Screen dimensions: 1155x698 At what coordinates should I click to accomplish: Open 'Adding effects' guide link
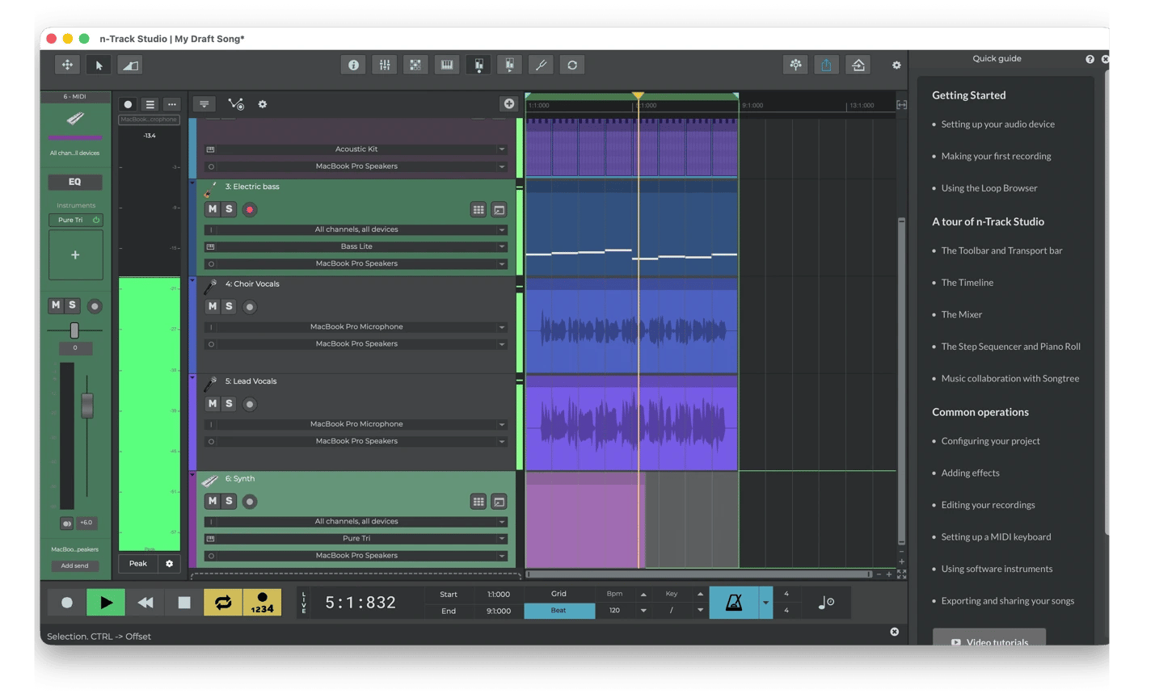pos(970,473)
